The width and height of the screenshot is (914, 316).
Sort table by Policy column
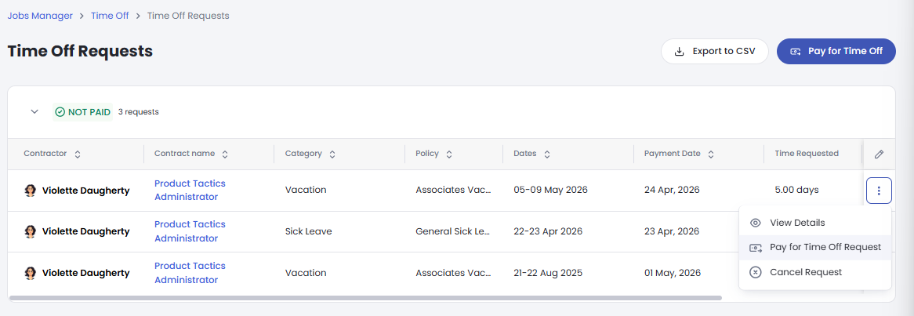pyautogui.click(x=448, y=154)
